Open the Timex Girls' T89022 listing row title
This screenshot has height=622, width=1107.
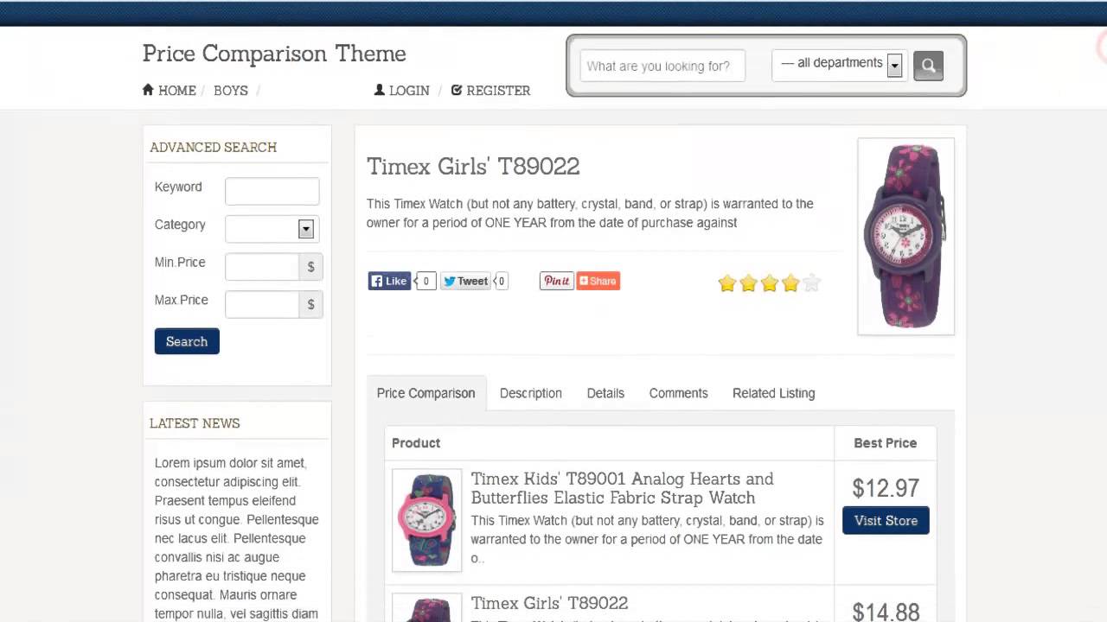(x=549, y=603)
